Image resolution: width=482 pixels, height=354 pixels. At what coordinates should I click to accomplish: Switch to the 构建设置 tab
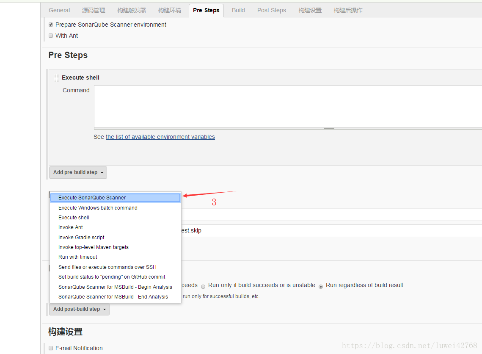tap(310, 10)
